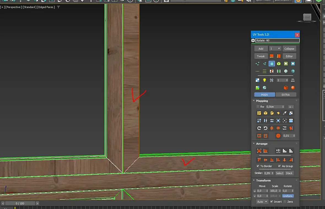Click the Collapse button
Image resolution: width=325 pixels, height=209 pixels.
[289, 49]
